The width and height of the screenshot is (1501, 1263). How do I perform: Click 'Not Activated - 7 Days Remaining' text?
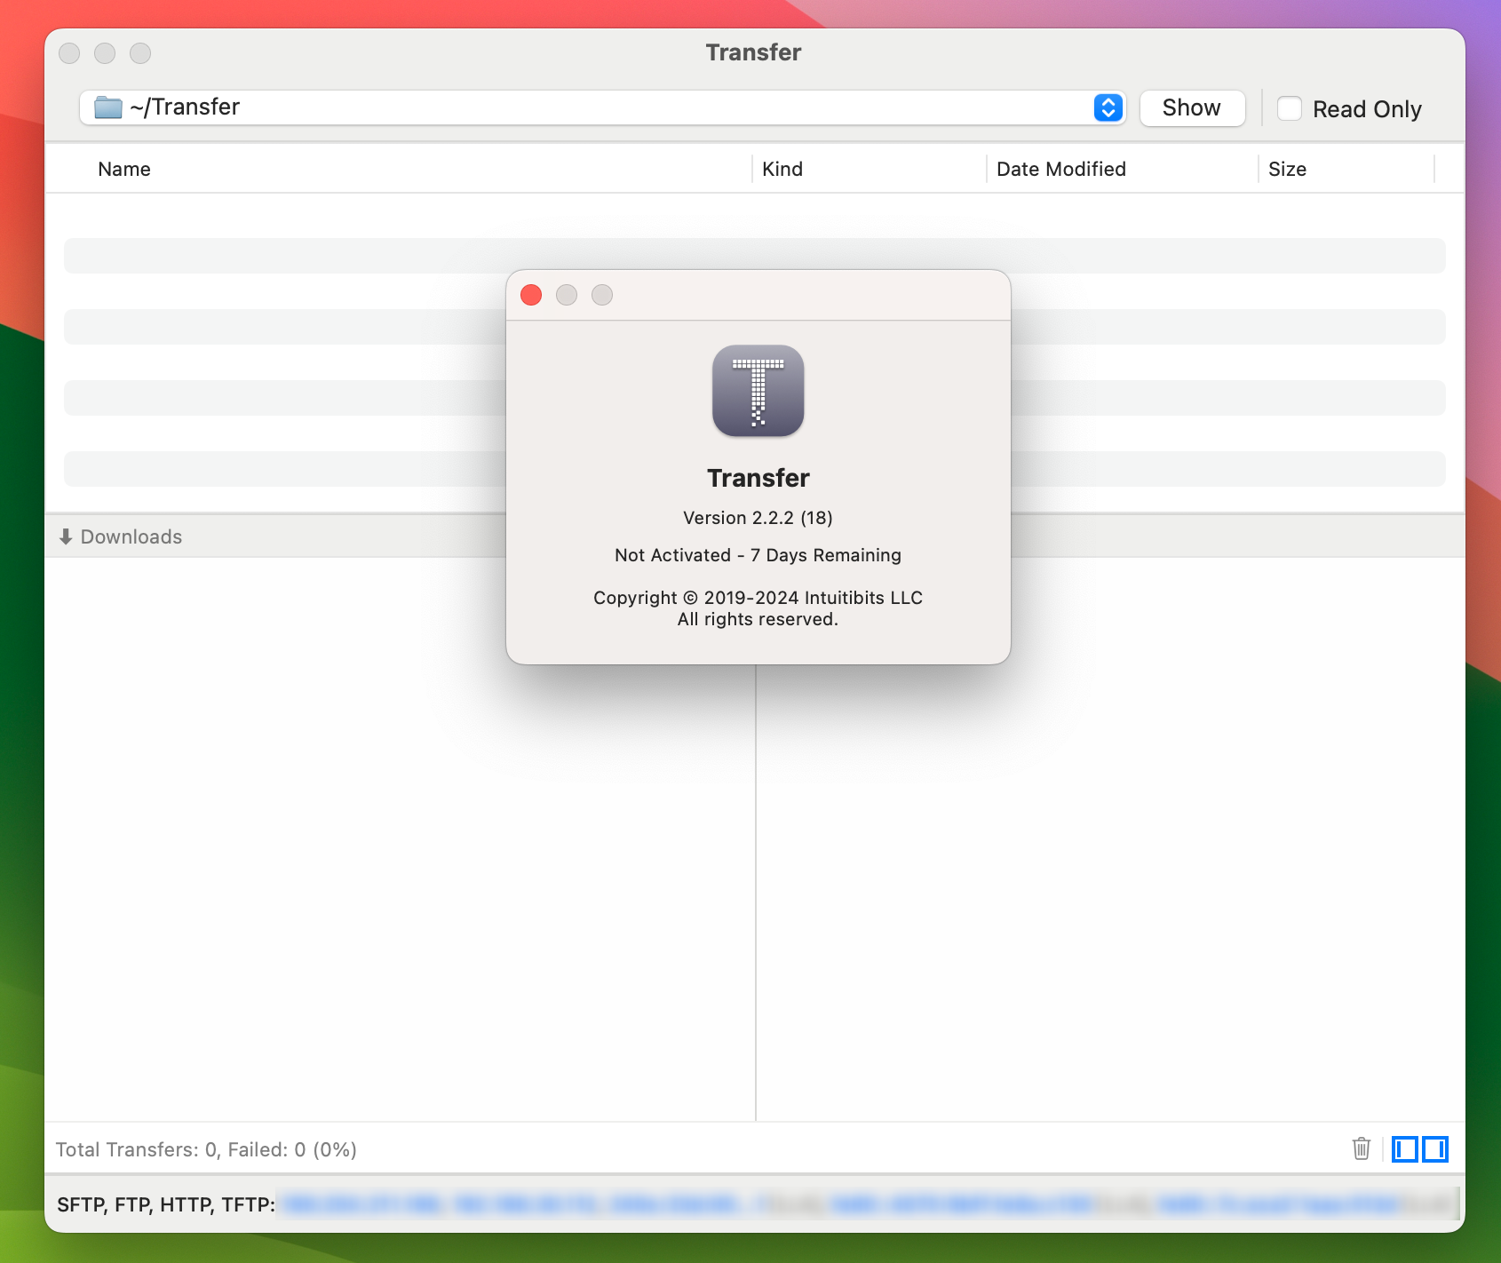coord(758,555)
